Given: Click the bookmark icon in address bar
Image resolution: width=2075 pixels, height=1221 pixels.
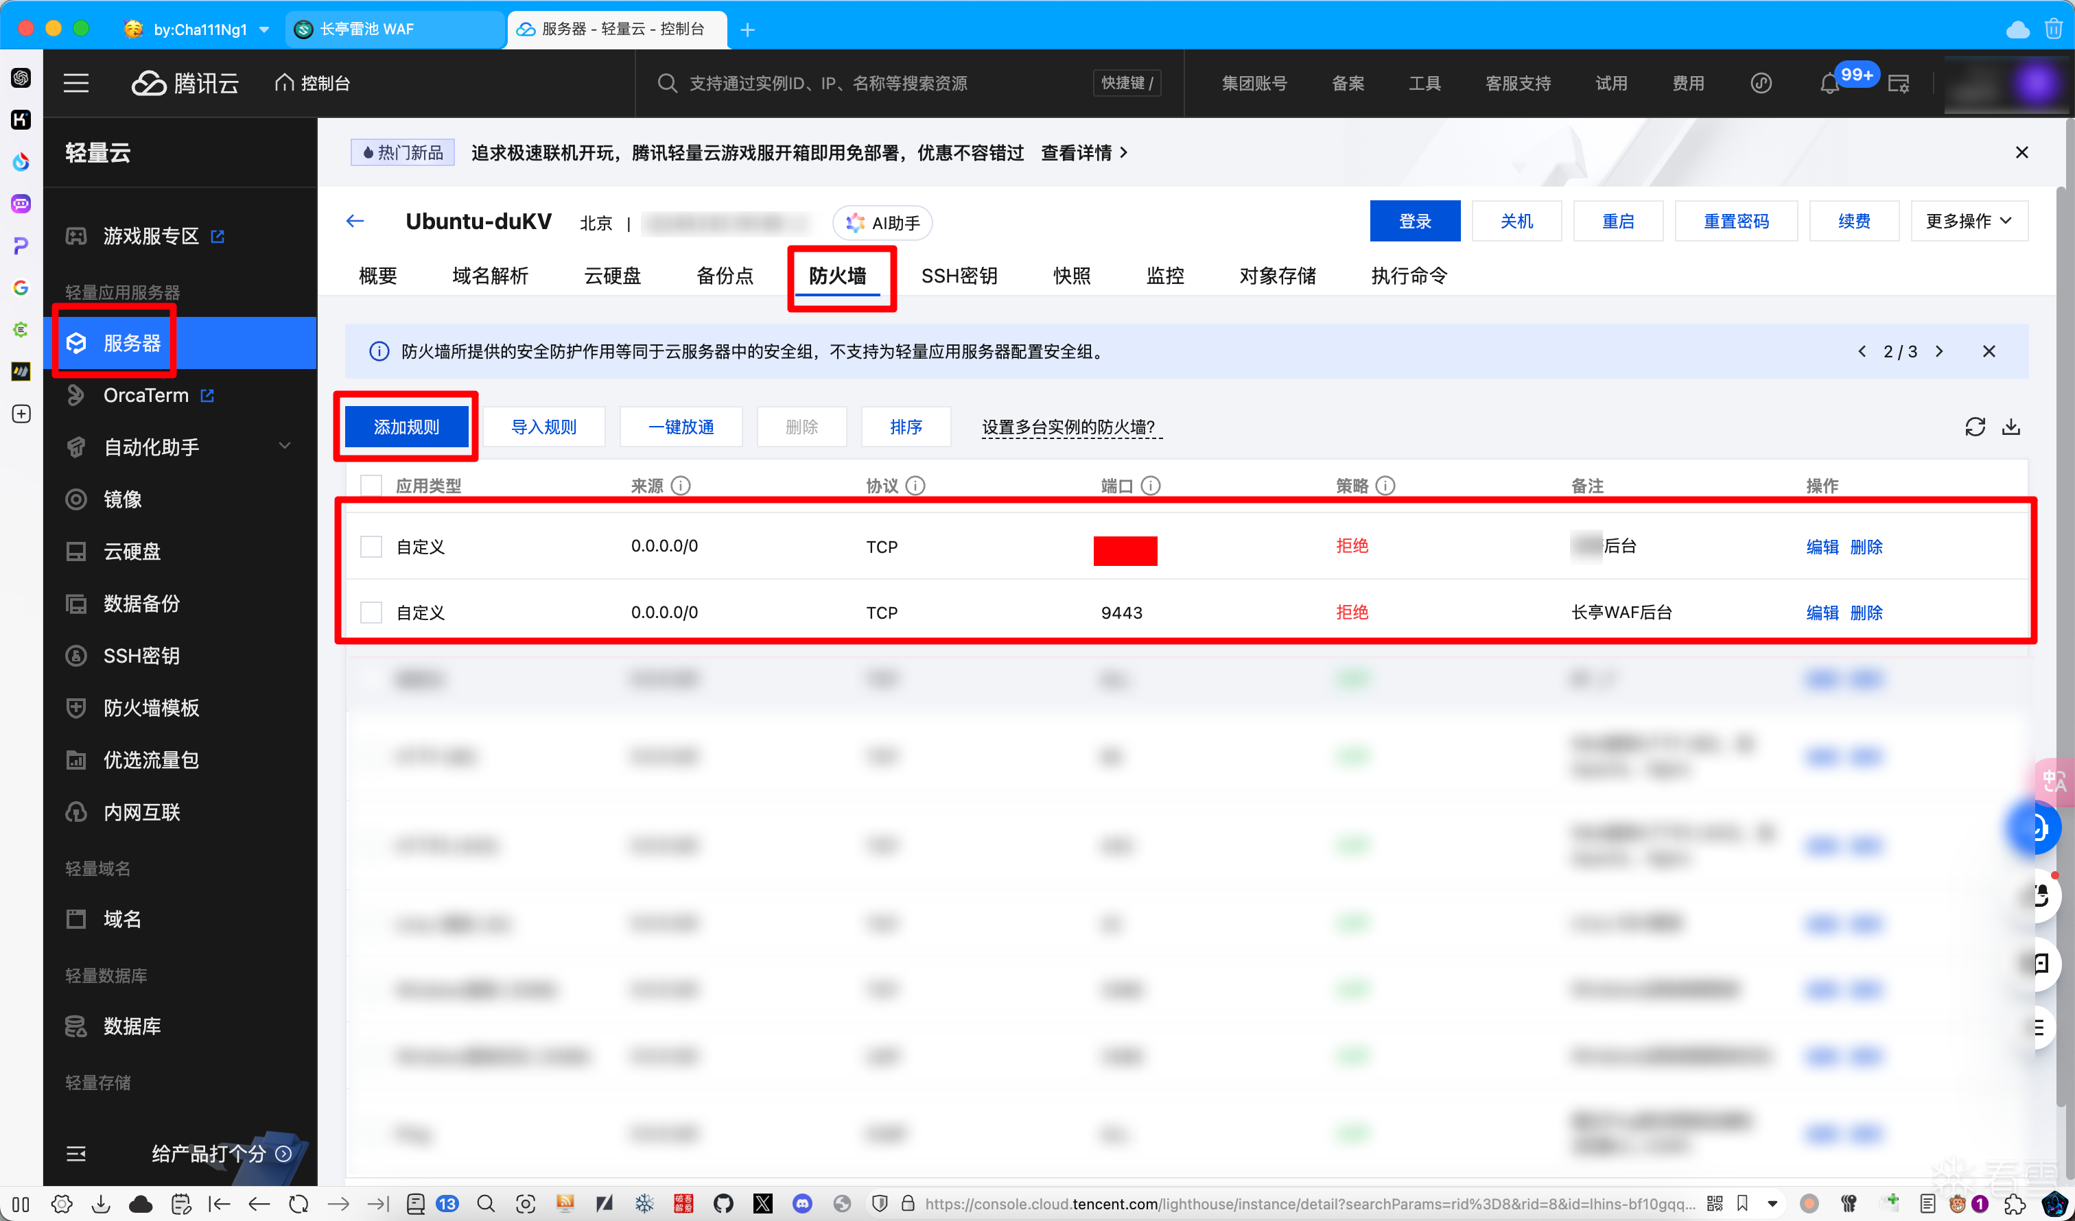Looking at the screenshot, I should coord(1742,1203).
